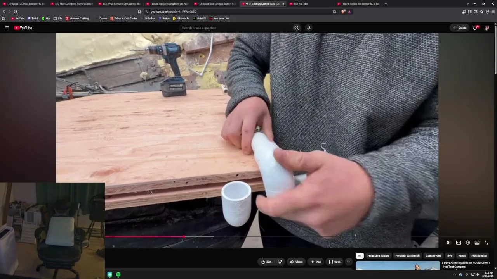Open the bills bookmark folder
The image size is (497, 279).
point(58,18)
